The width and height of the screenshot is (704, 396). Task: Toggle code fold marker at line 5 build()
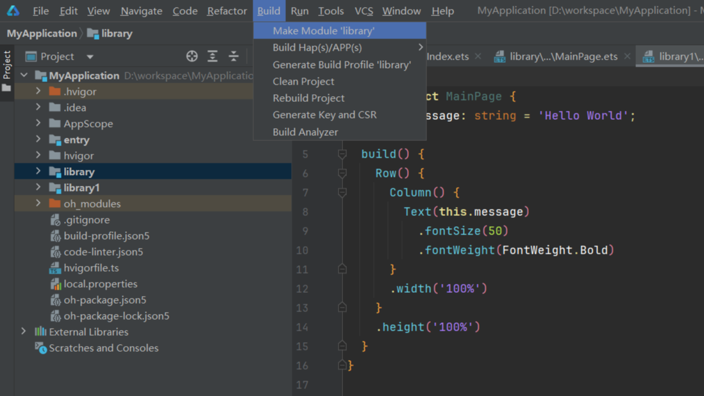pyautogui.click(x=342, y=154)
